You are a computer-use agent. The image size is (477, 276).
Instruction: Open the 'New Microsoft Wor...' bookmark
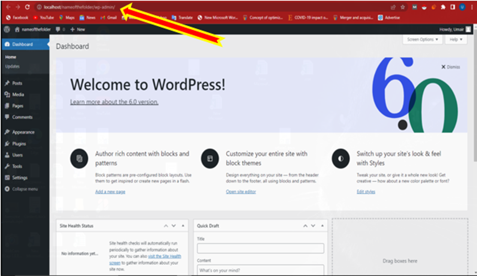[218, 18]
